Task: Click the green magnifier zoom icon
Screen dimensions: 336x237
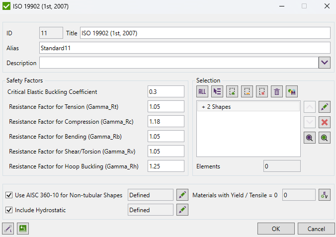Action: (x=325, y=138)
